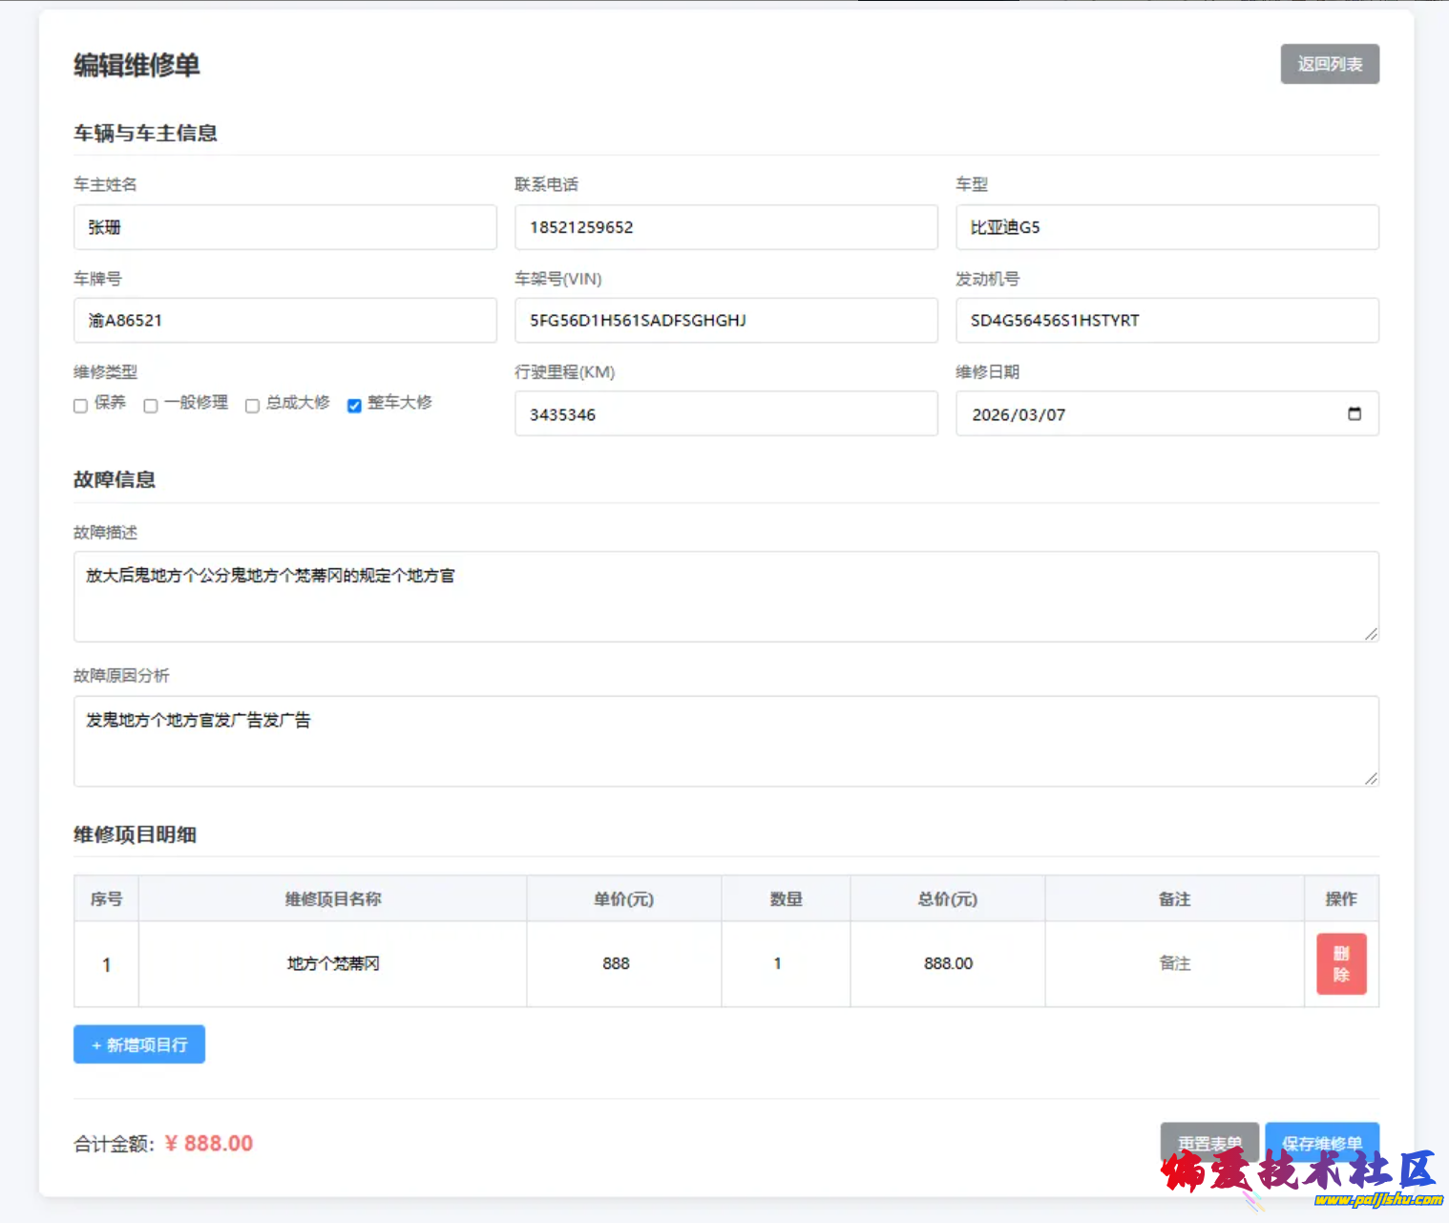The width and height of the screenshot is (1449, 1223).
Task: Grab the resize handle of 故障原因分析 textarea
Action: (x=1371, y=778)
